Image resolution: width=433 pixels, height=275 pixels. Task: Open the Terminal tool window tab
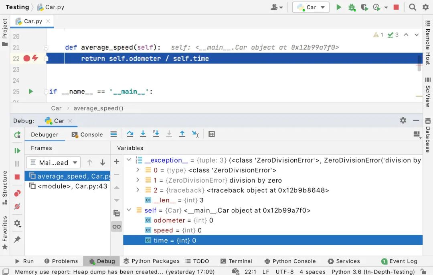tap(236, 261)
